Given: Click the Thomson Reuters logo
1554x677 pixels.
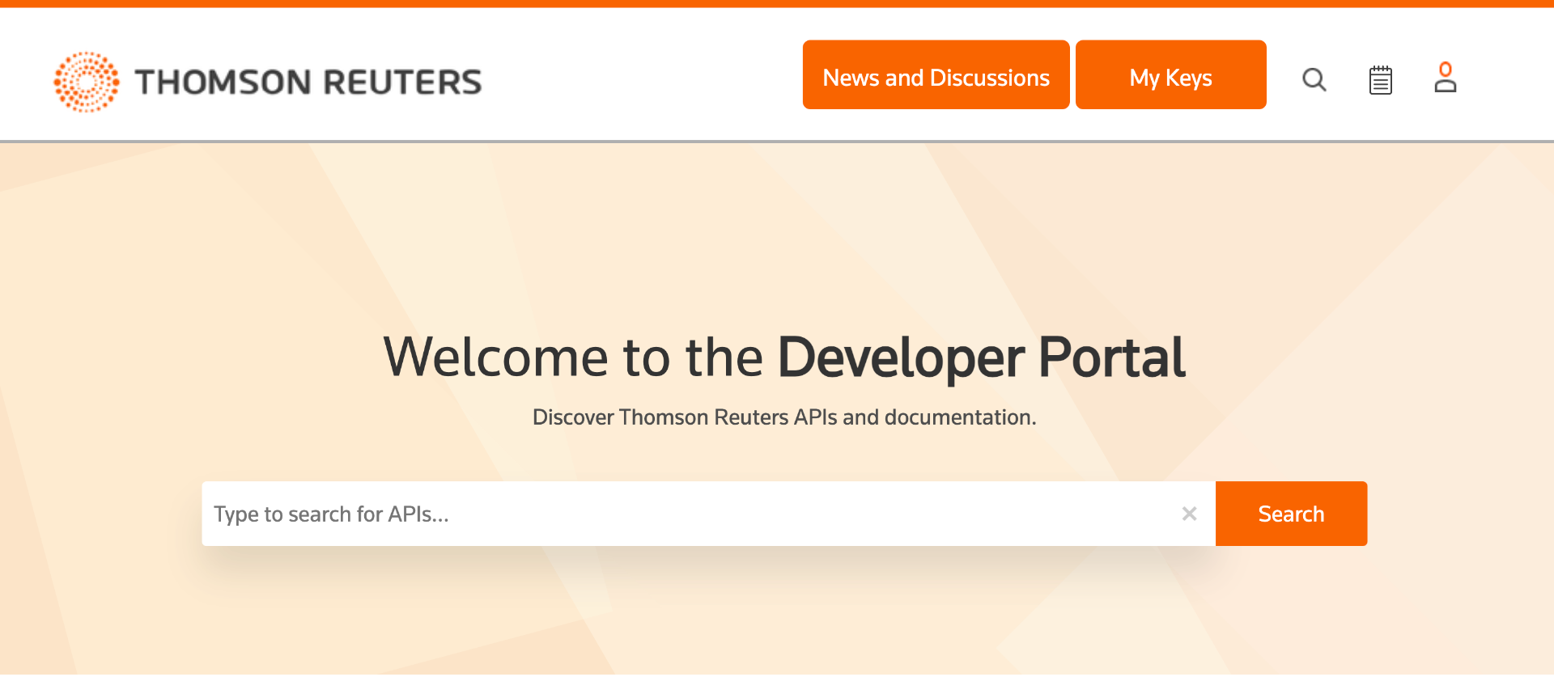Looking at the screenshot, I should click(267, 82).
